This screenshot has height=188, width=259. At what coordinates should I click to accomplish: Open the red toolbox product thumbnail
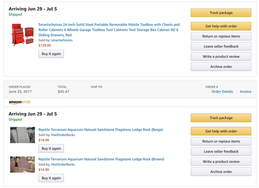coord(23,35)
